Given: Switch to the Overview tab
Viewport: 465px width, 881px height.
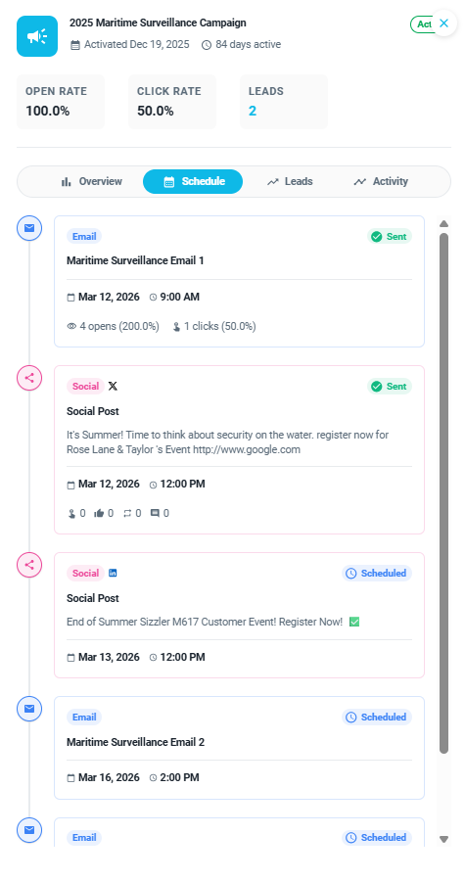Looking at the screenshot, I should pos(91,181).
